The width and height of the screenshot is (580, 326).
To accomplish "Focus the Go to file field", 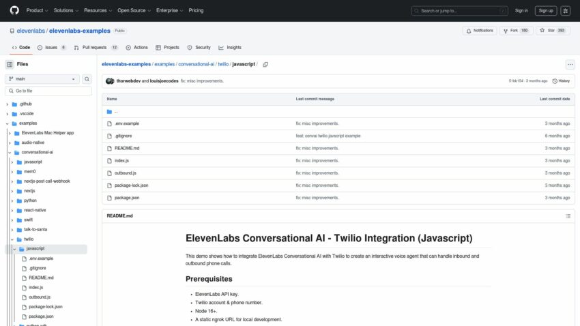I will point(48,91).
